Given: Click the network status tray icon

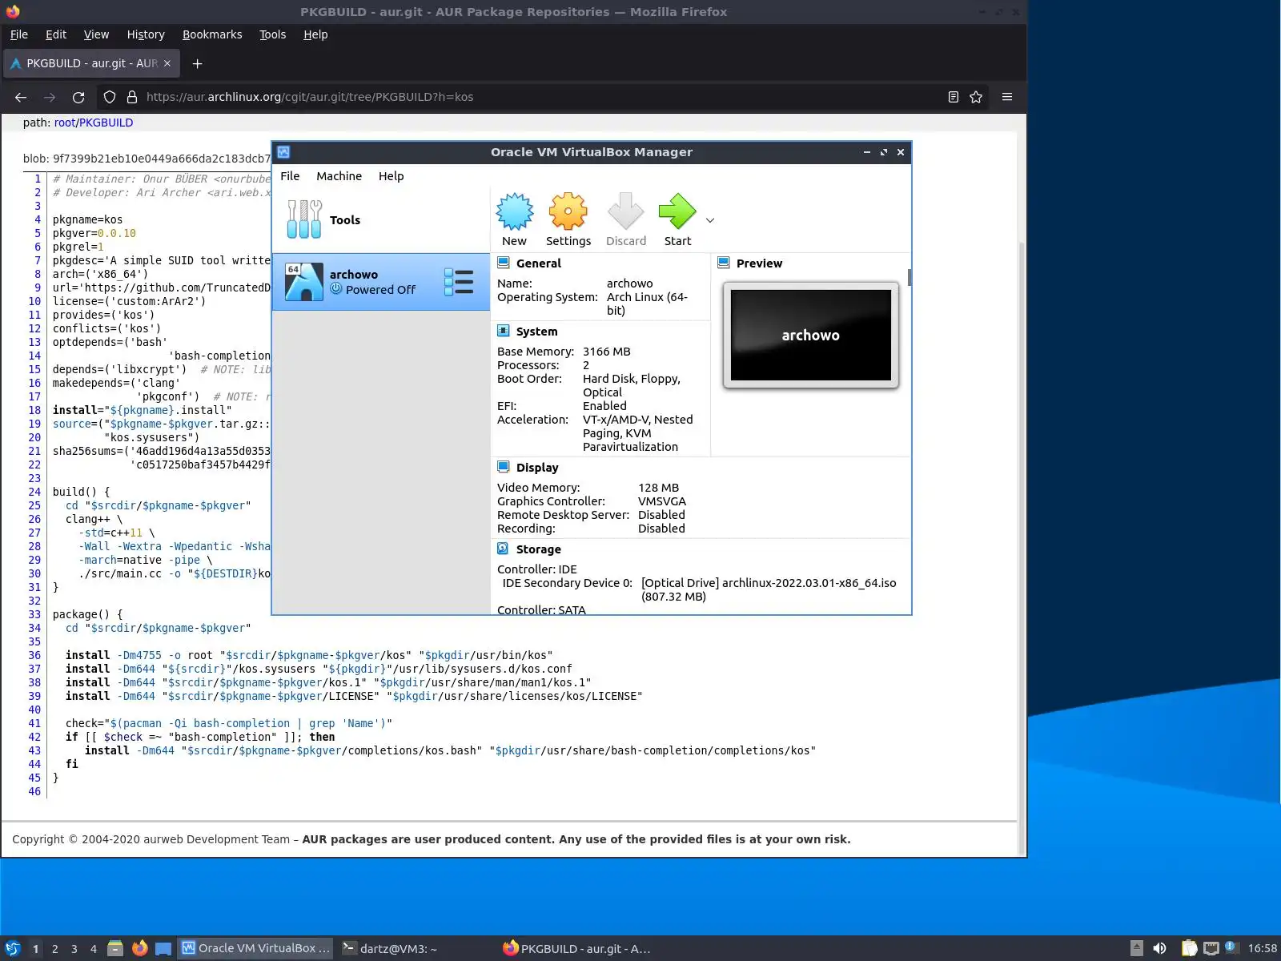Looking at the screenshot, I should (1211, 948).
